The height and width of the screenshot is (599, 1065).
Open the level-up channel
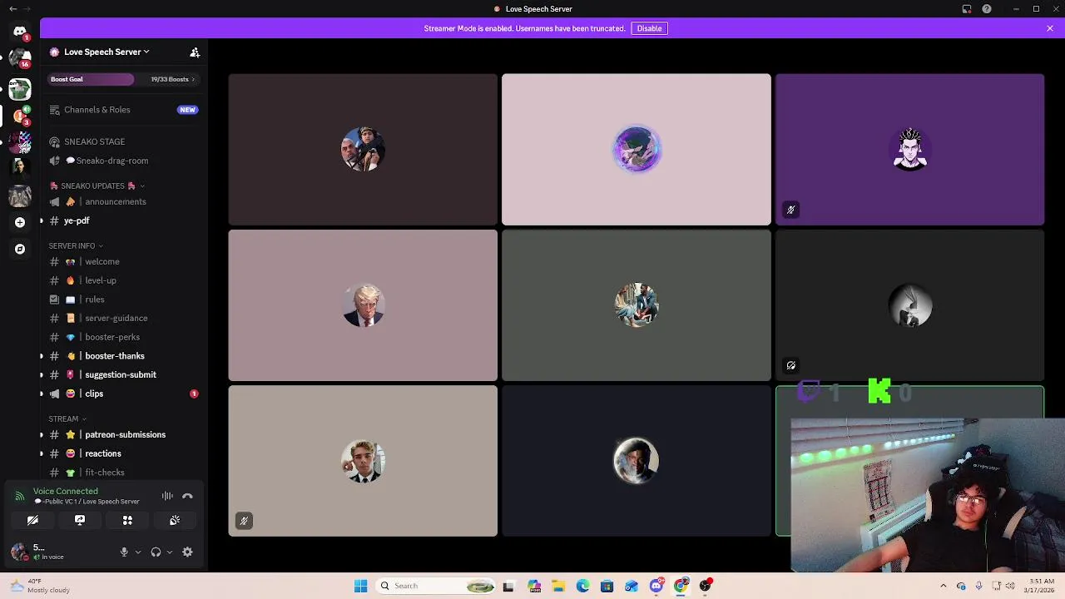(124, 280)
